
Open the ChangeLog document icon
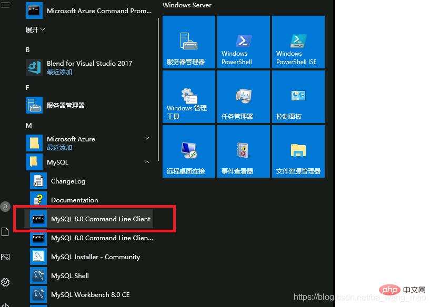(38, 181)
